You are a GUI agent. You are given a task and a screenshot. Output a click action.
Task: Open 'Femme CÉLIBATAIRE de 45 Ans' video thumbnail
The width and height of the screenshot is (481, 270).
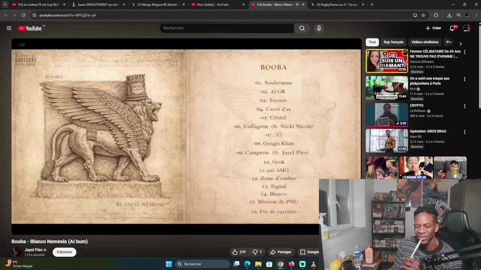coord(387,61)
